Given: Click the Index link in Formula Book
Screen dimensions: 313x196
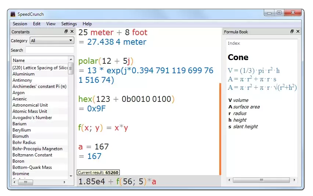Looking at the screenshot, I should [234, 43].
